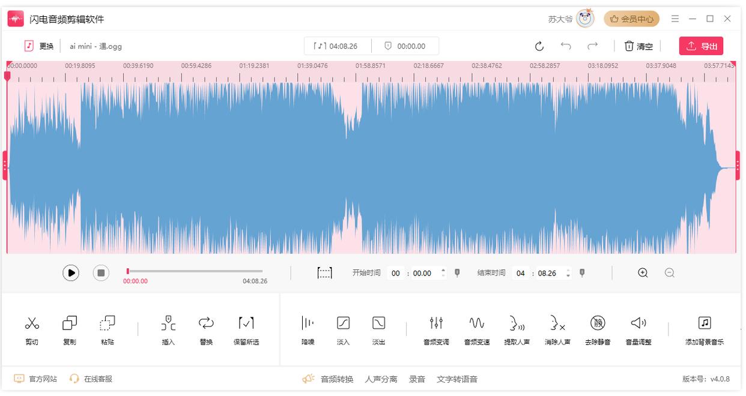Open the hamburger menu in title bar
Viewport: 746px width, 396px height.
(675, 19)
